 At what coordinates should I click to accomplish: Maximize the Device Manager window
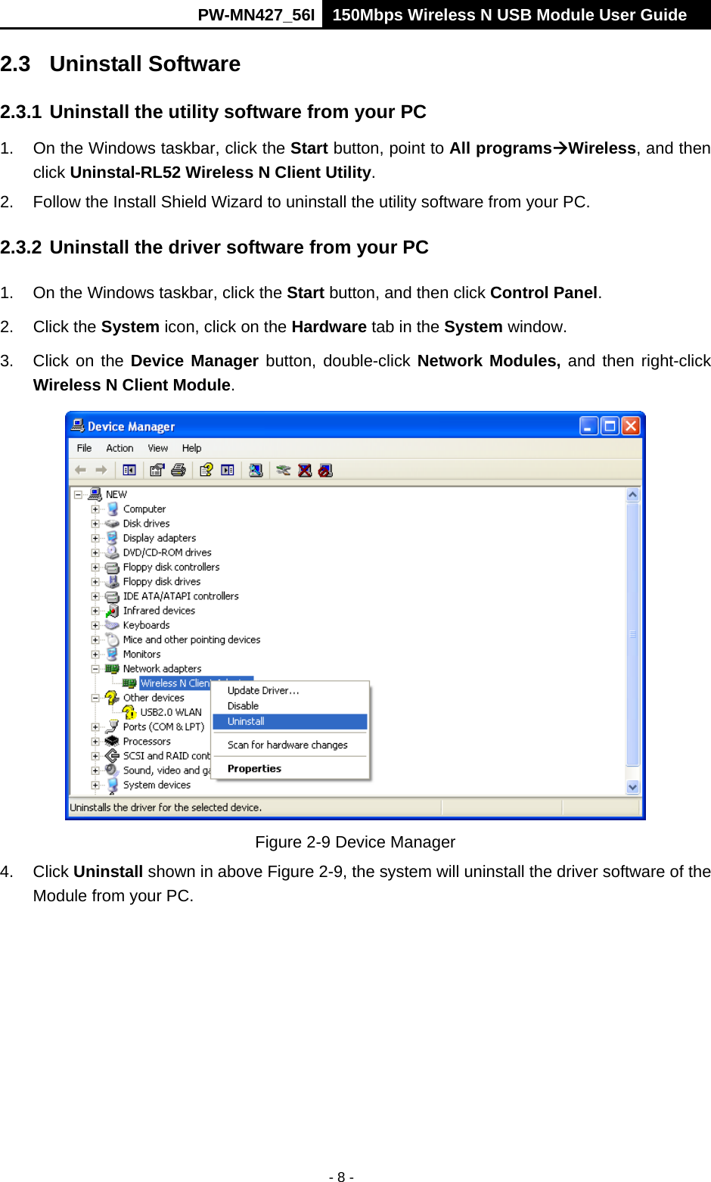pos(610,426)
